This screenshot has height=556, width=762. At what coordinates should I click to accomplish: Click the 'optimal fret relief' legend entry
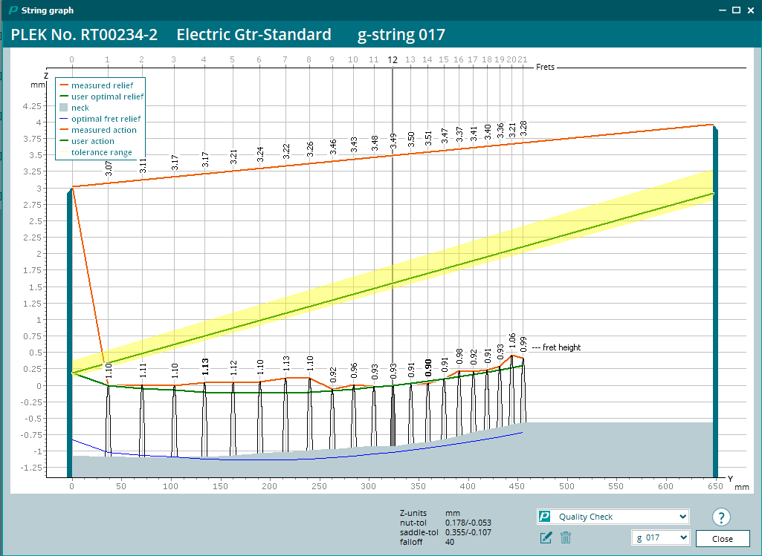[106, 119]
